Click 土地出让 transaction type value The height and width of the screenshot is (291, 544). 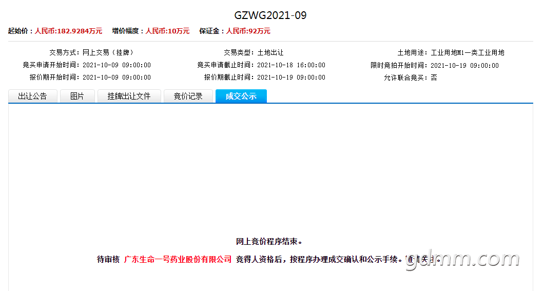tap(270, 52)
